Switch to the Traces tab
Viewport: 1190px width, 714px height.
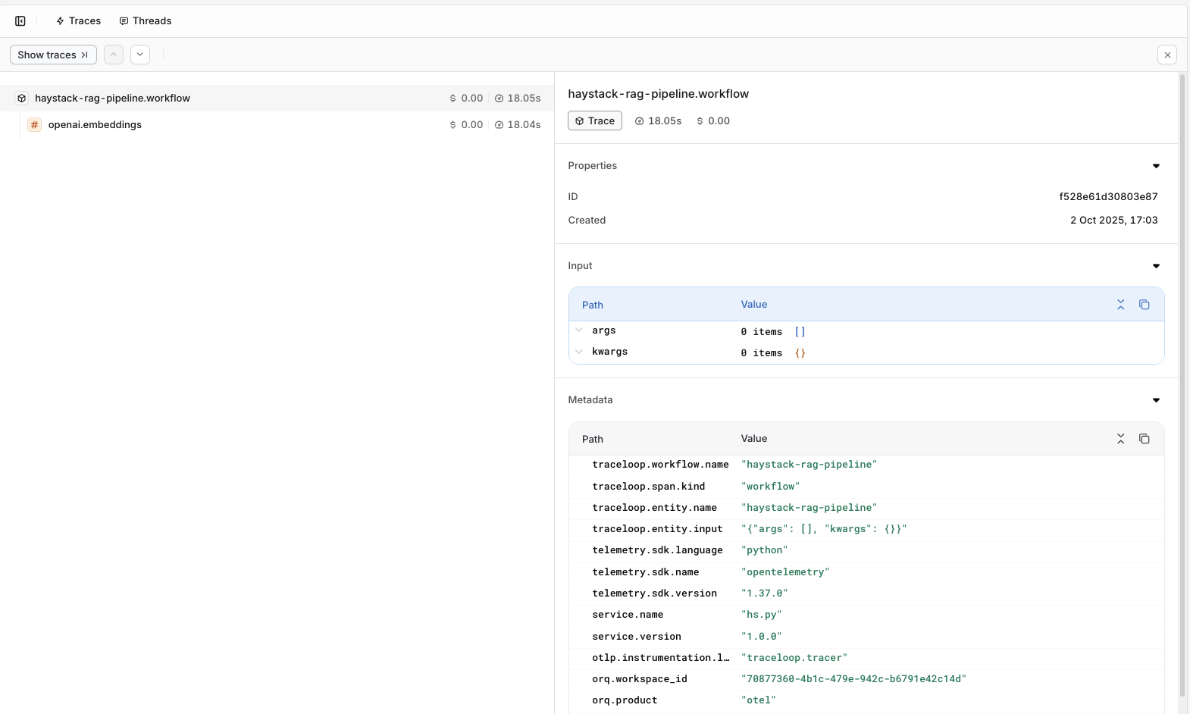coord(78,21)
